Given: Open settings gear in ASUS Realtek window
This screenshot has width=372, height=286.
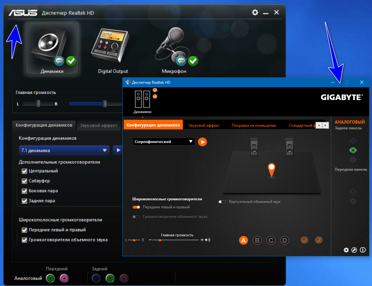Looking at the screenshot, I should pyautogui.click(x=255, y=12).
